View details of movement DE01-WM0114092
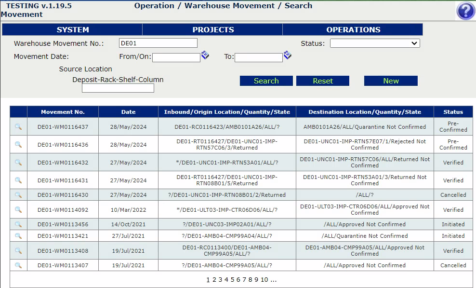The image size is (476, 288). click(18, 209)
